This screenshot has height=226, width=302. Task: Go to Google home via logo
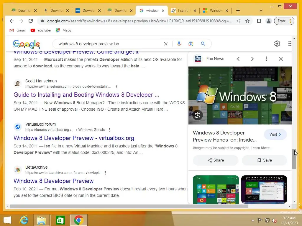27,44
